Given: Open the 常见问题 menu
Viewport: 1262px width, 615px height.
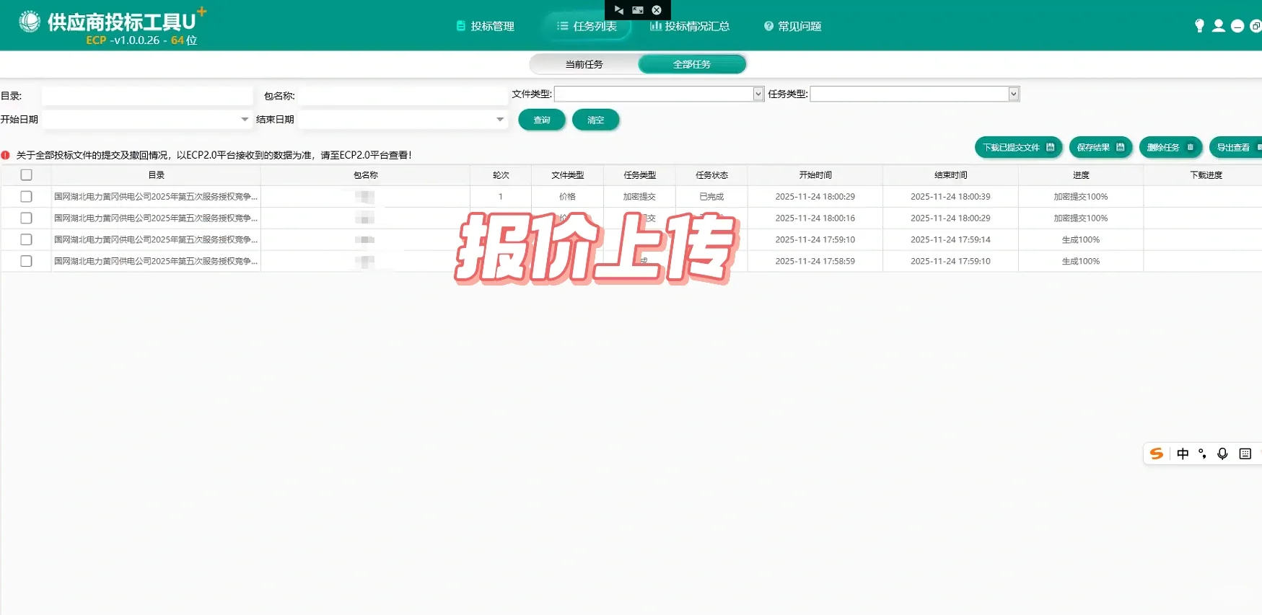Looking at the screenshot, I should pos(792,26).
